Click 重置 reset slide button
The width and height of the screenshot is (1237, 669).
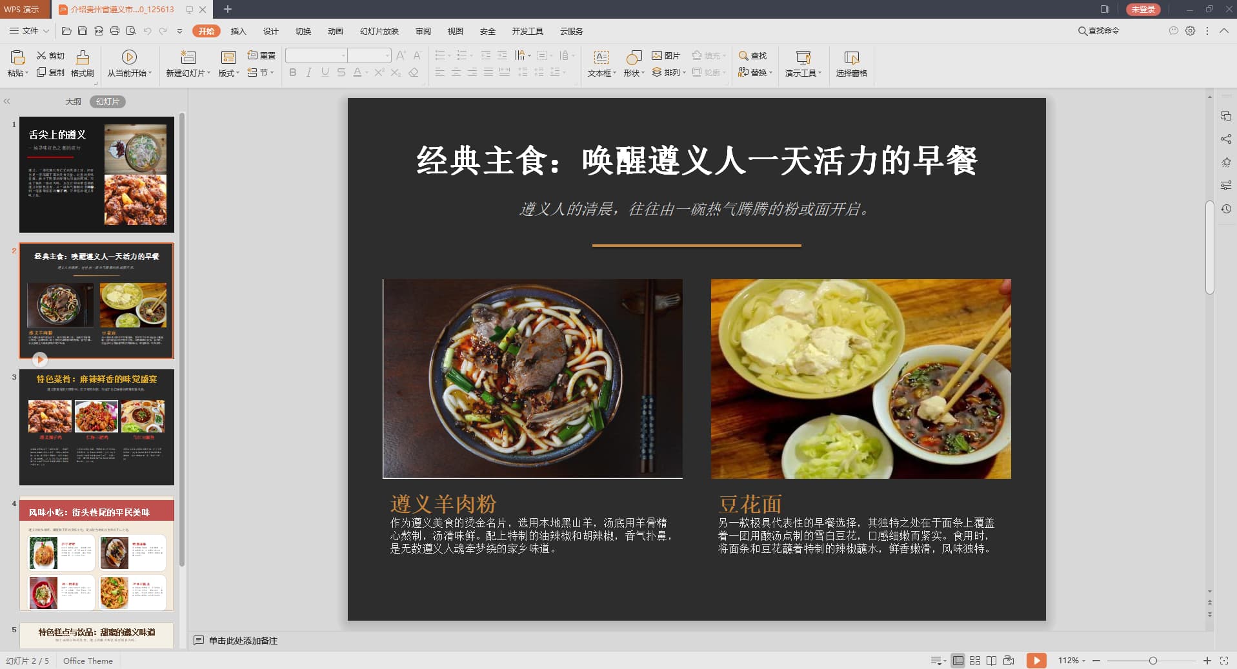261,56
